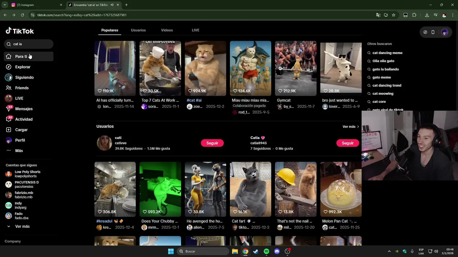Open the Gymcat video thumbnail

(296, 68)
